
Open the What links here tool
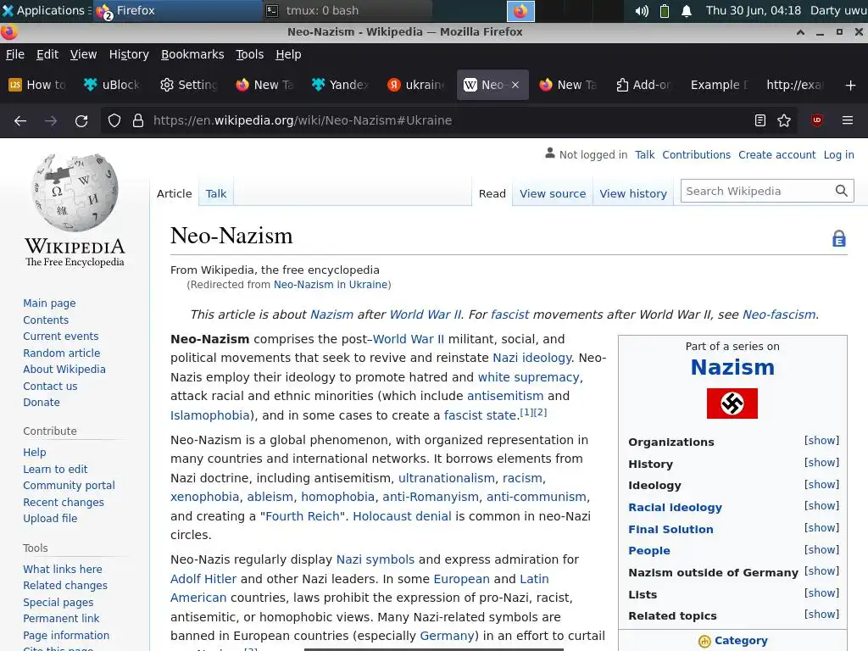click(63, 569)
